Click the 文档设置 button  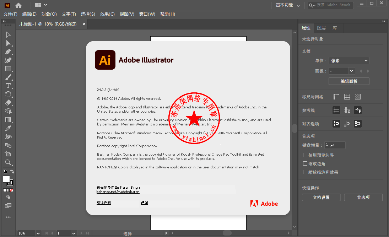[321, 197]
